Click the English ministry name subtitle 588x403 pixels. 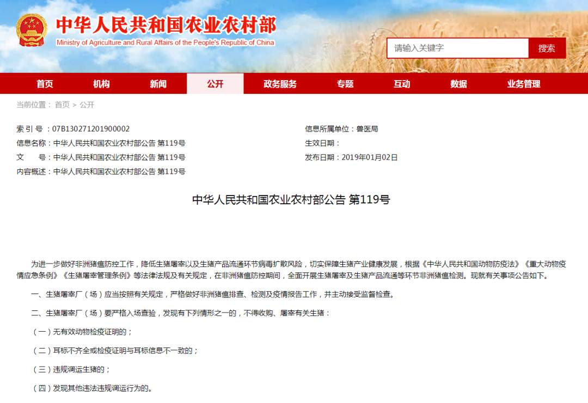point(166,42)
